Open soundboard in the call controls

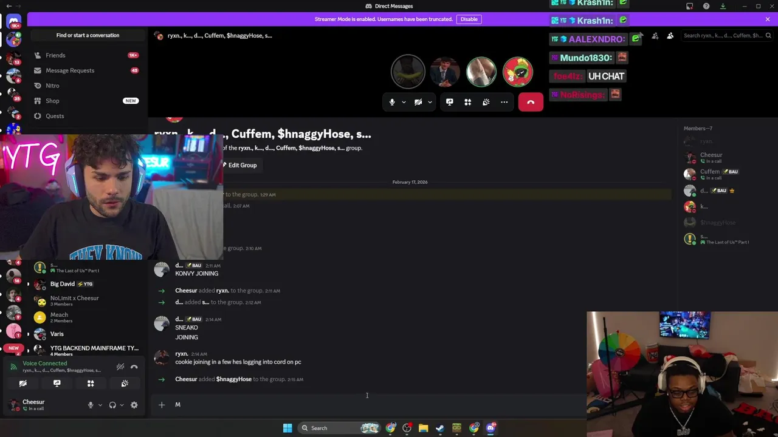[486, 102]
